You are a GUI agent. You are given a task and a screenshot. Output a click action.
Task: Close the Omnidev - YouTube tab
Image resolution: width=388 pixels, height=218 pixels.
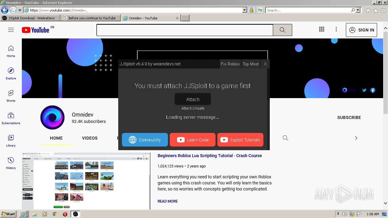tap(177, 18)
